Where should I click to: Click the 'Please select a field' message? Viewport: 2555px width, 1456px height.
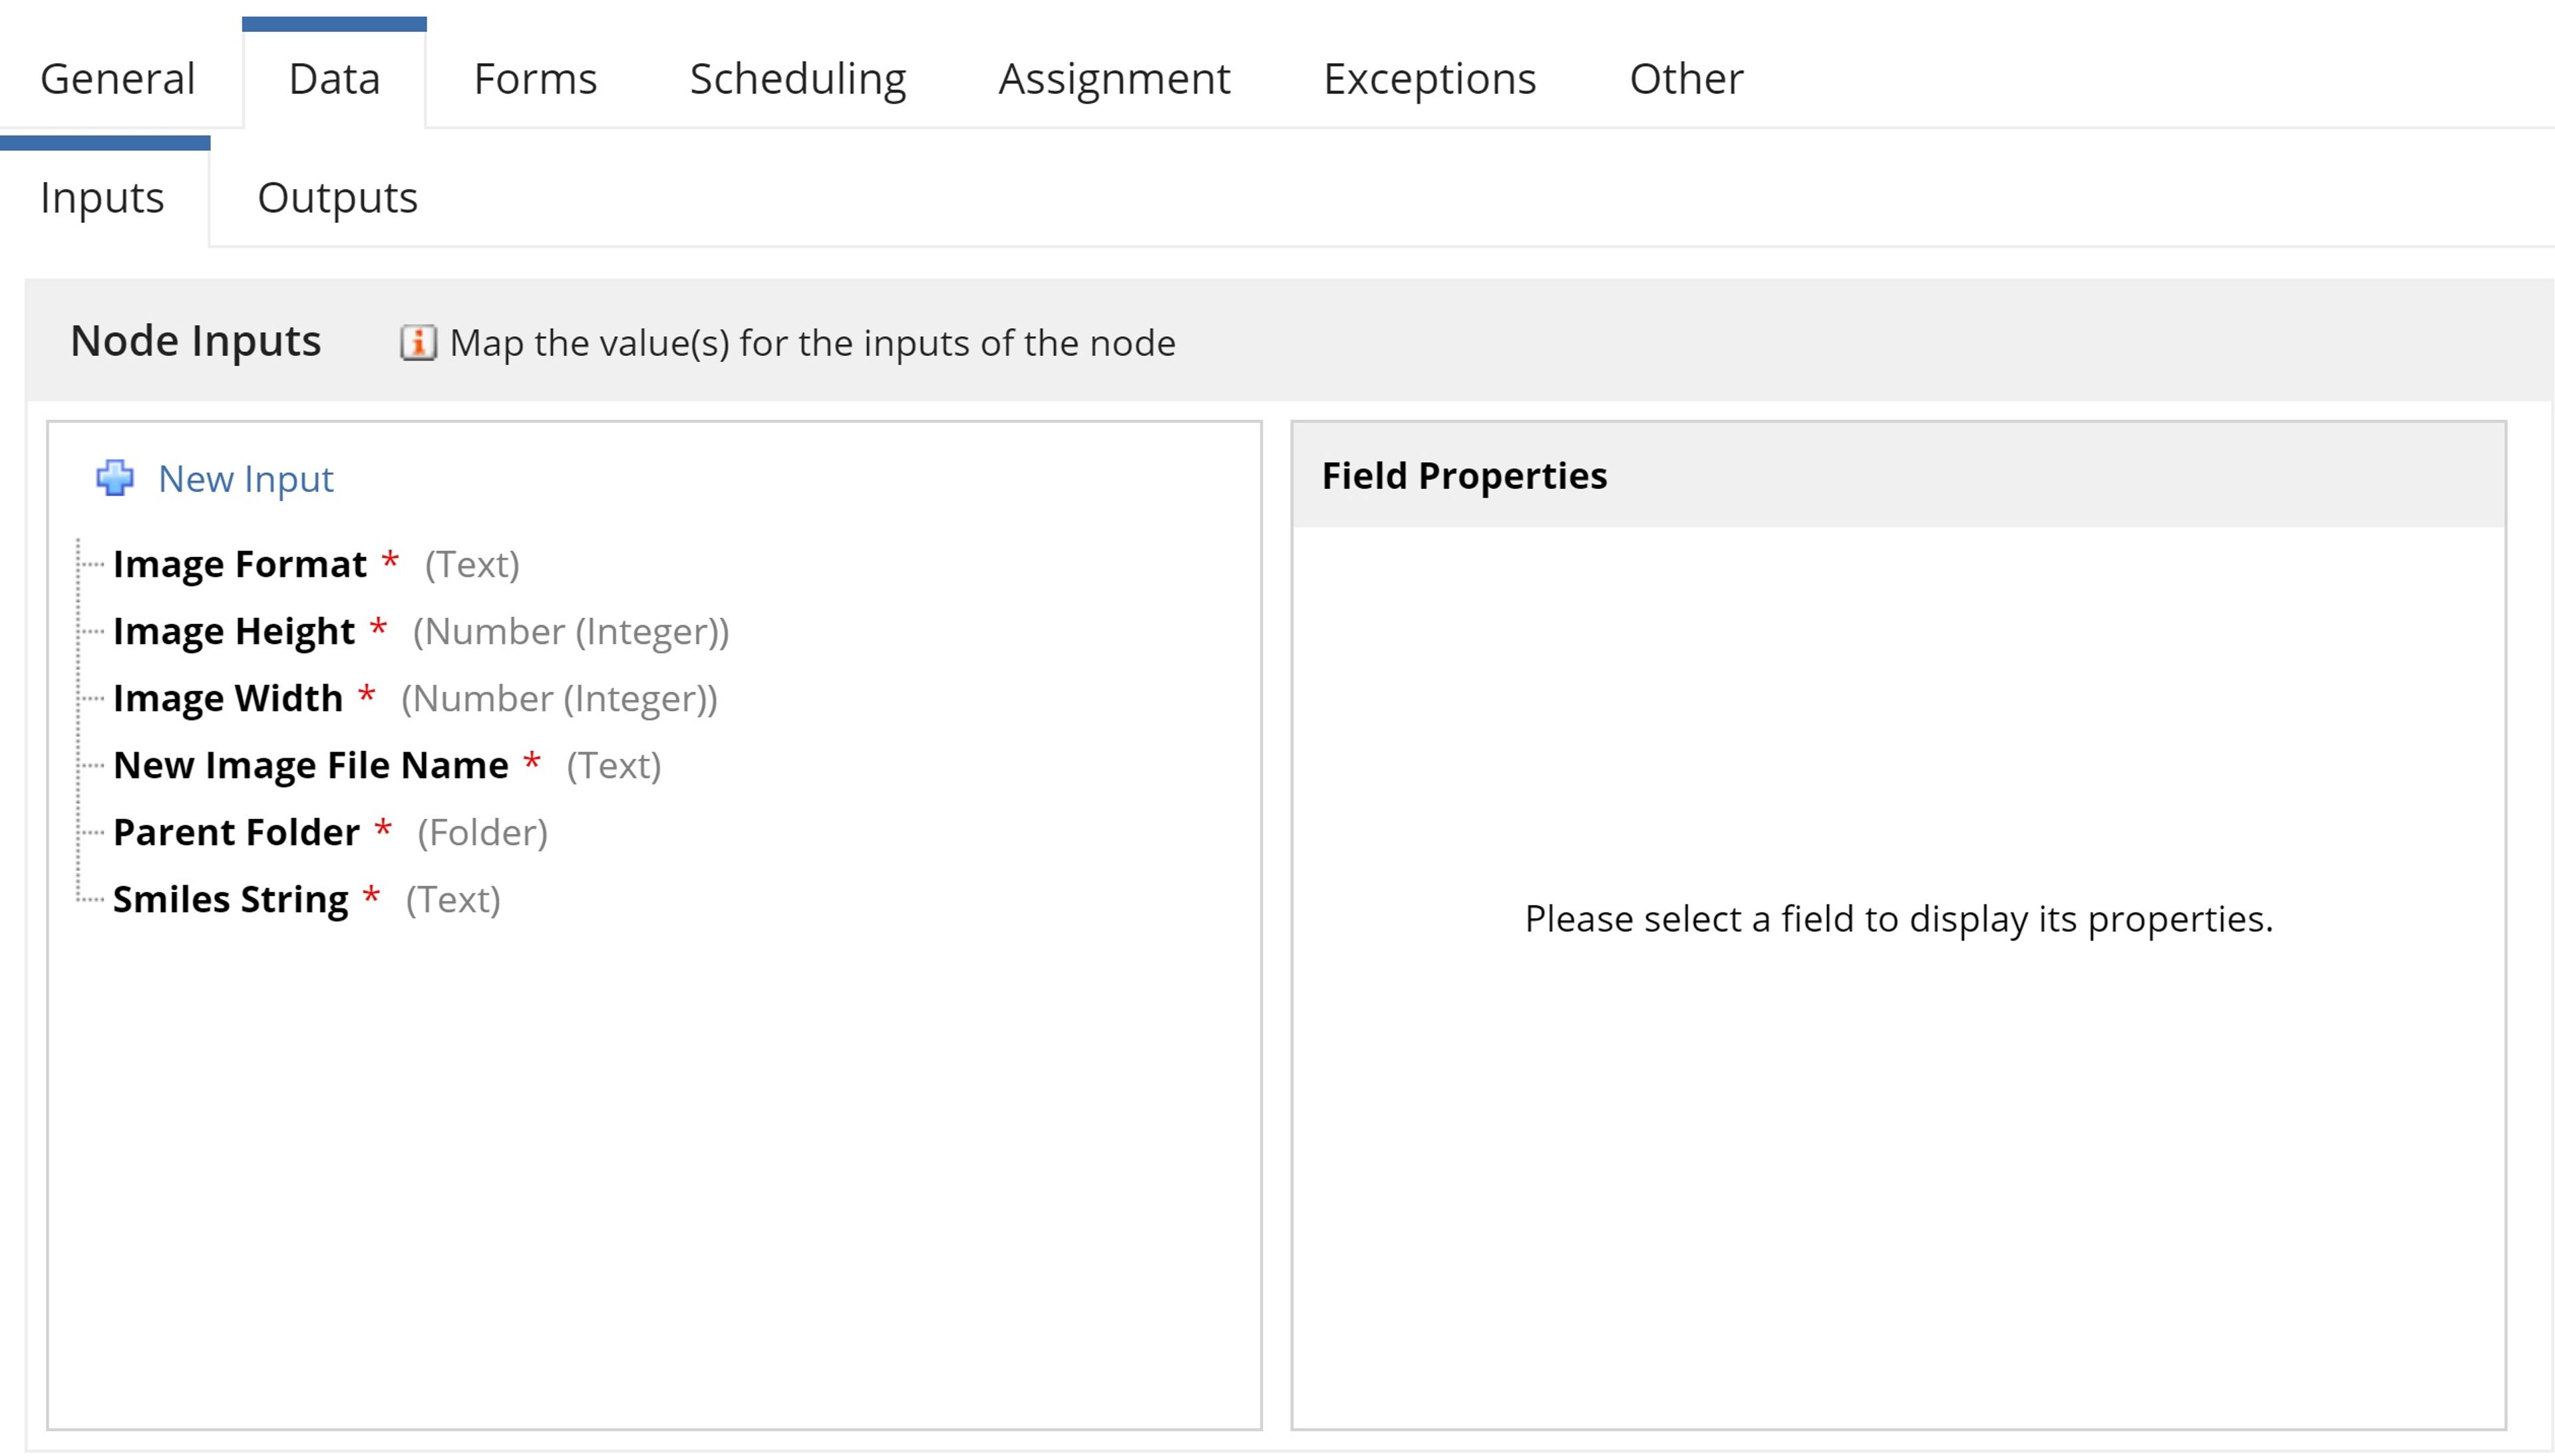(1898, 918)
